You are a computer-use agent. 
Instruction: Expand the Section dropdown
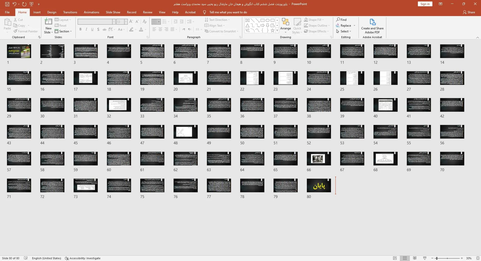[x=63, y=31]
